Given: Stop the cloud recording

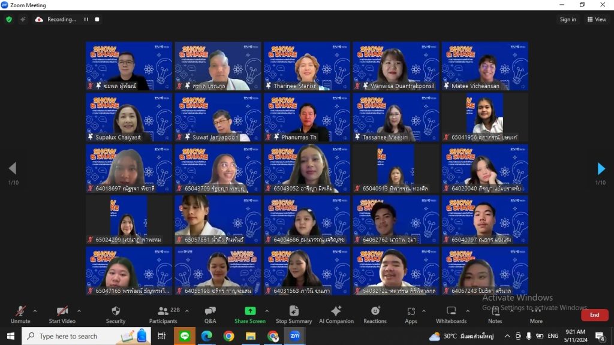Looking at the screenshot, I should [x=97, y=19].
